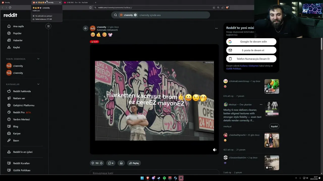Collapse the YAKIN ZAMANDA section
This screenshot has width=323, height=181.
tap(38, 59)
